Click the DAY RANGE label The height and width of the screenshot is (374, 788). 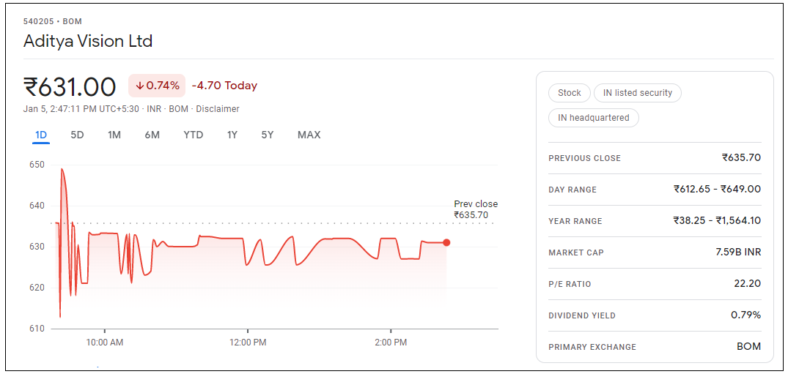click(x=573, y=190)
